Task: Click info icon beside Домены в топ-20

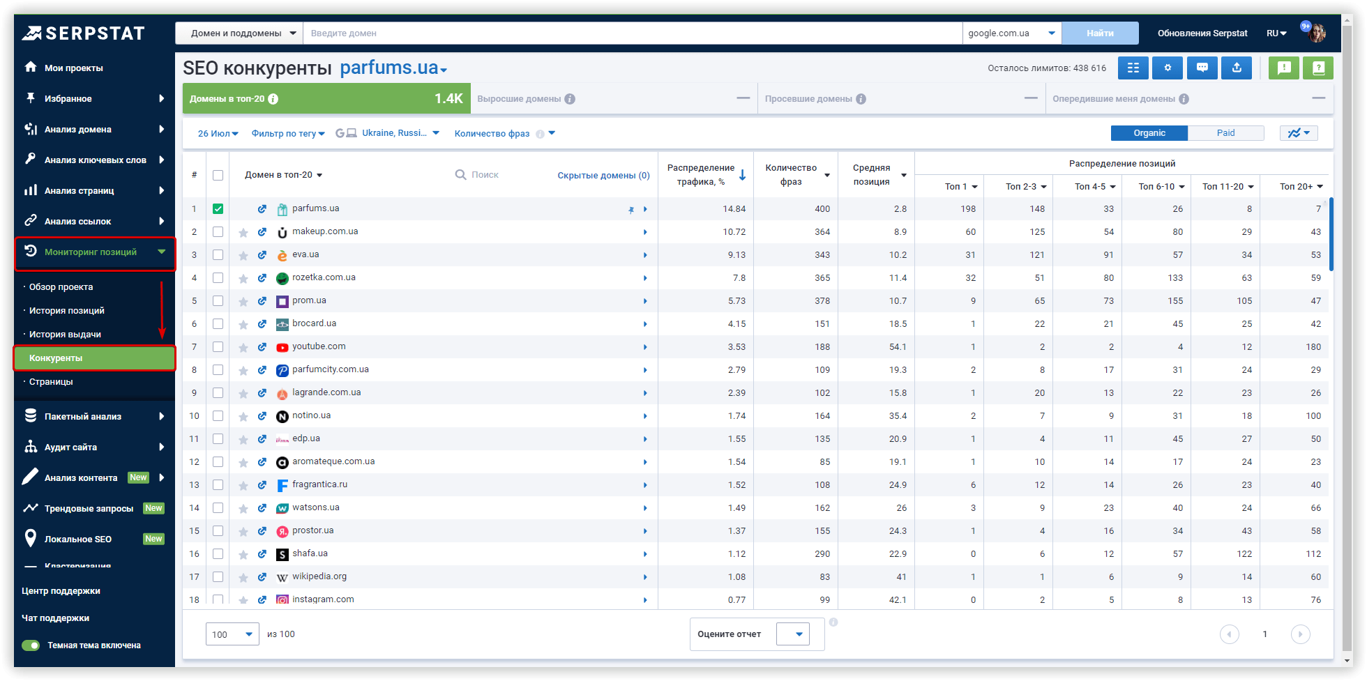Action: tap(273, 99)
